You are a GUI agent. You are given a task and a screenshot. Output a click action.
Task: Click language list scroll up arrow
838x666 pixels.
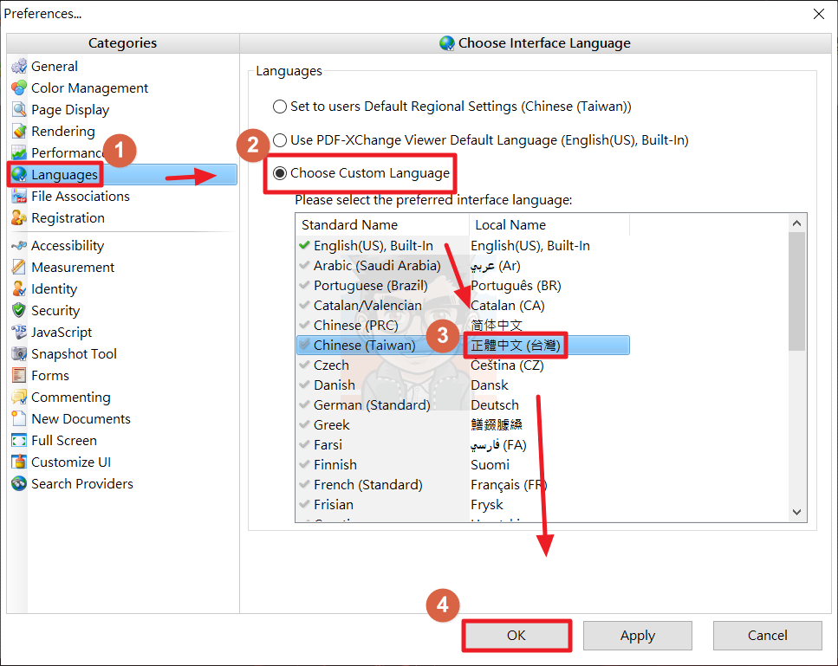(797, 223)
